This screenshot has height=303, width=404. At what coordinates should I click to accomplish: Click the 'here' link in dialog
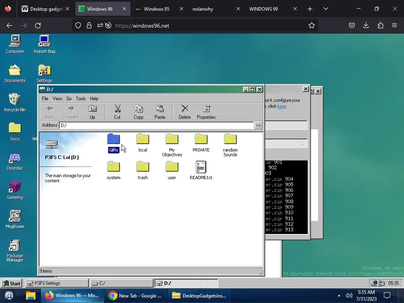[282, 106]
